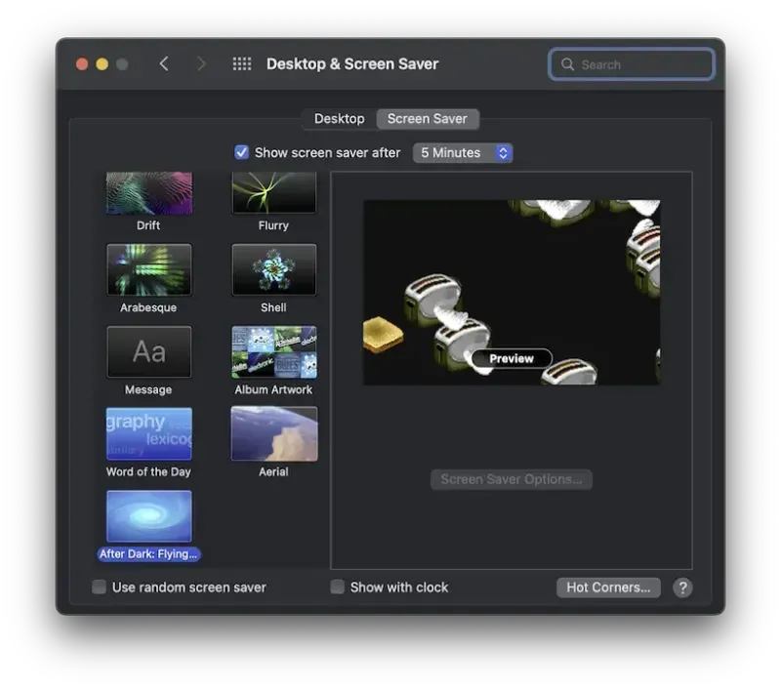Click the Preview button on toasters
Viewport: 781px width, 689px height.
pyautogui.click(x=512, y=358)
